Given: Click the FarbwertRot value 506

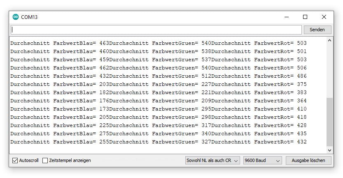Looking at the screenshot, I should [302, 68].
